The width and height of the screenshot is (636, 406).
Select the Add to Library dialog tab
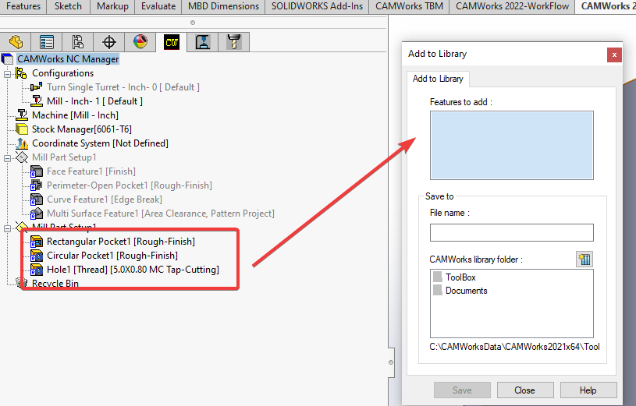[x=438, y=79]
